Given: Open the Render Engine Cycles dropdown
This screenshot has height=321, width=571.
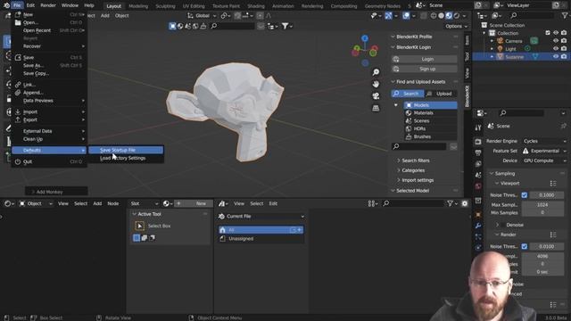Looking at the screenshot, I should [x=544, y=141].
